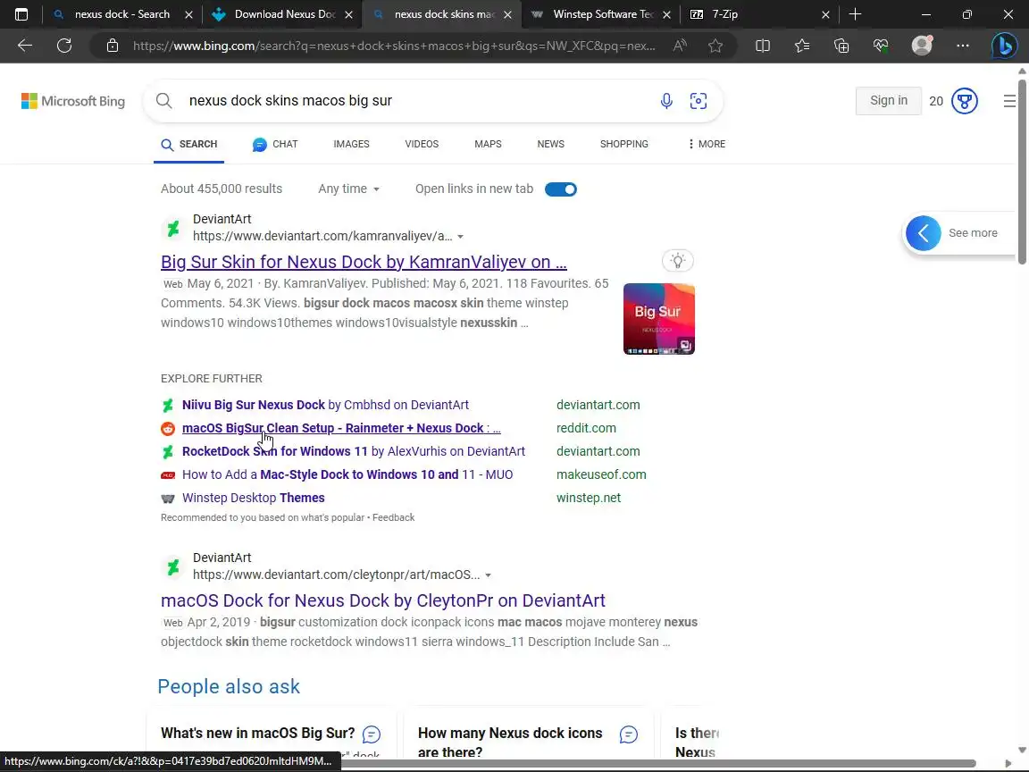Open Browser essentials heart icon
The image size is (1029, 772).
click(x=881, y=46)
